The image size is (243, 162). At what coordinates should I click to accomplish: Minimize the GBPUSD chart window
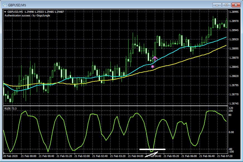(x=217, y=4)
